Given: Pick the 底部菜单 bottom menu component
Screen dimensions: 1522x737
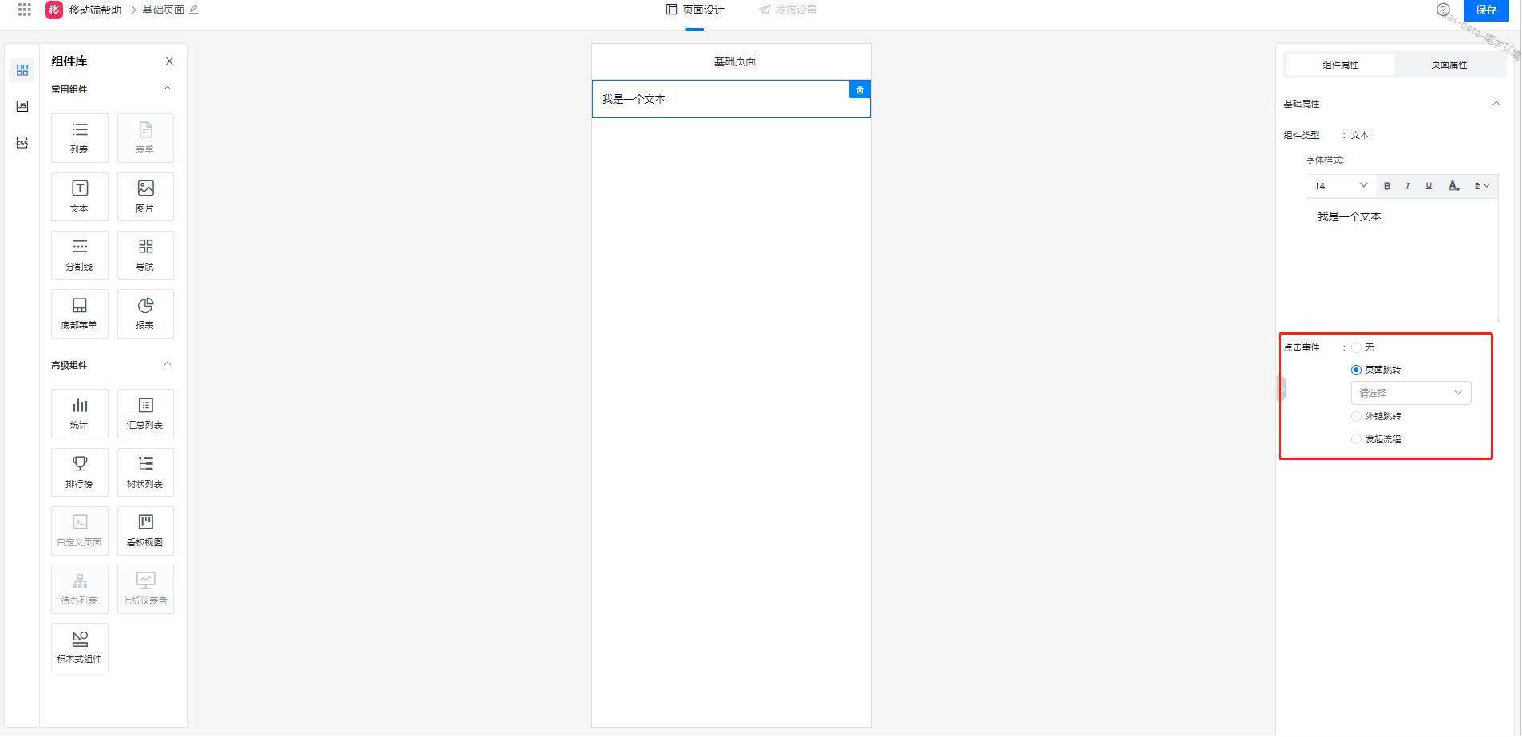Looking at the screenshot, I should point(80,314).
